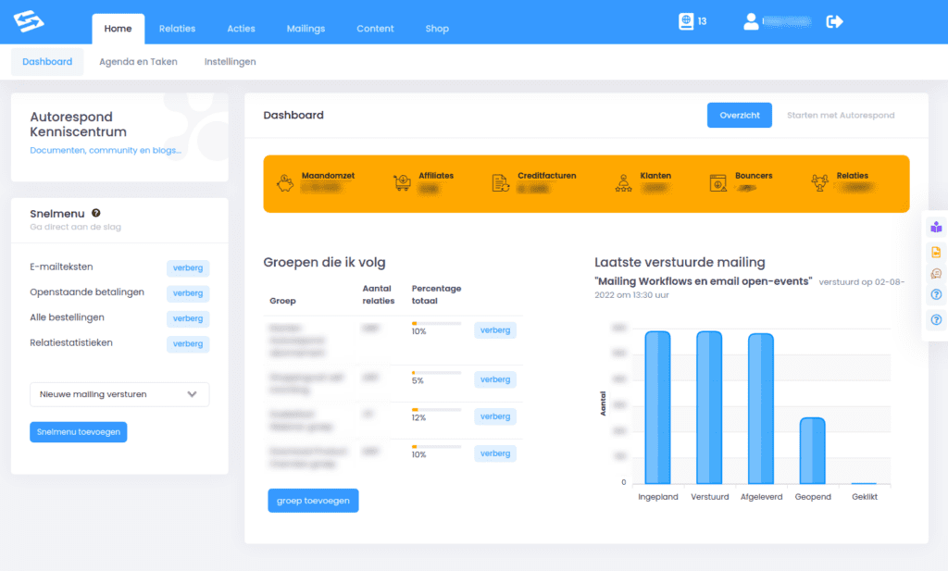The width and height of the screenshot is (948, 571).
Task: Click the mailing title "Mailing Workflows en email open-events"
Action: pyautogui.click(x=704, y=281)
